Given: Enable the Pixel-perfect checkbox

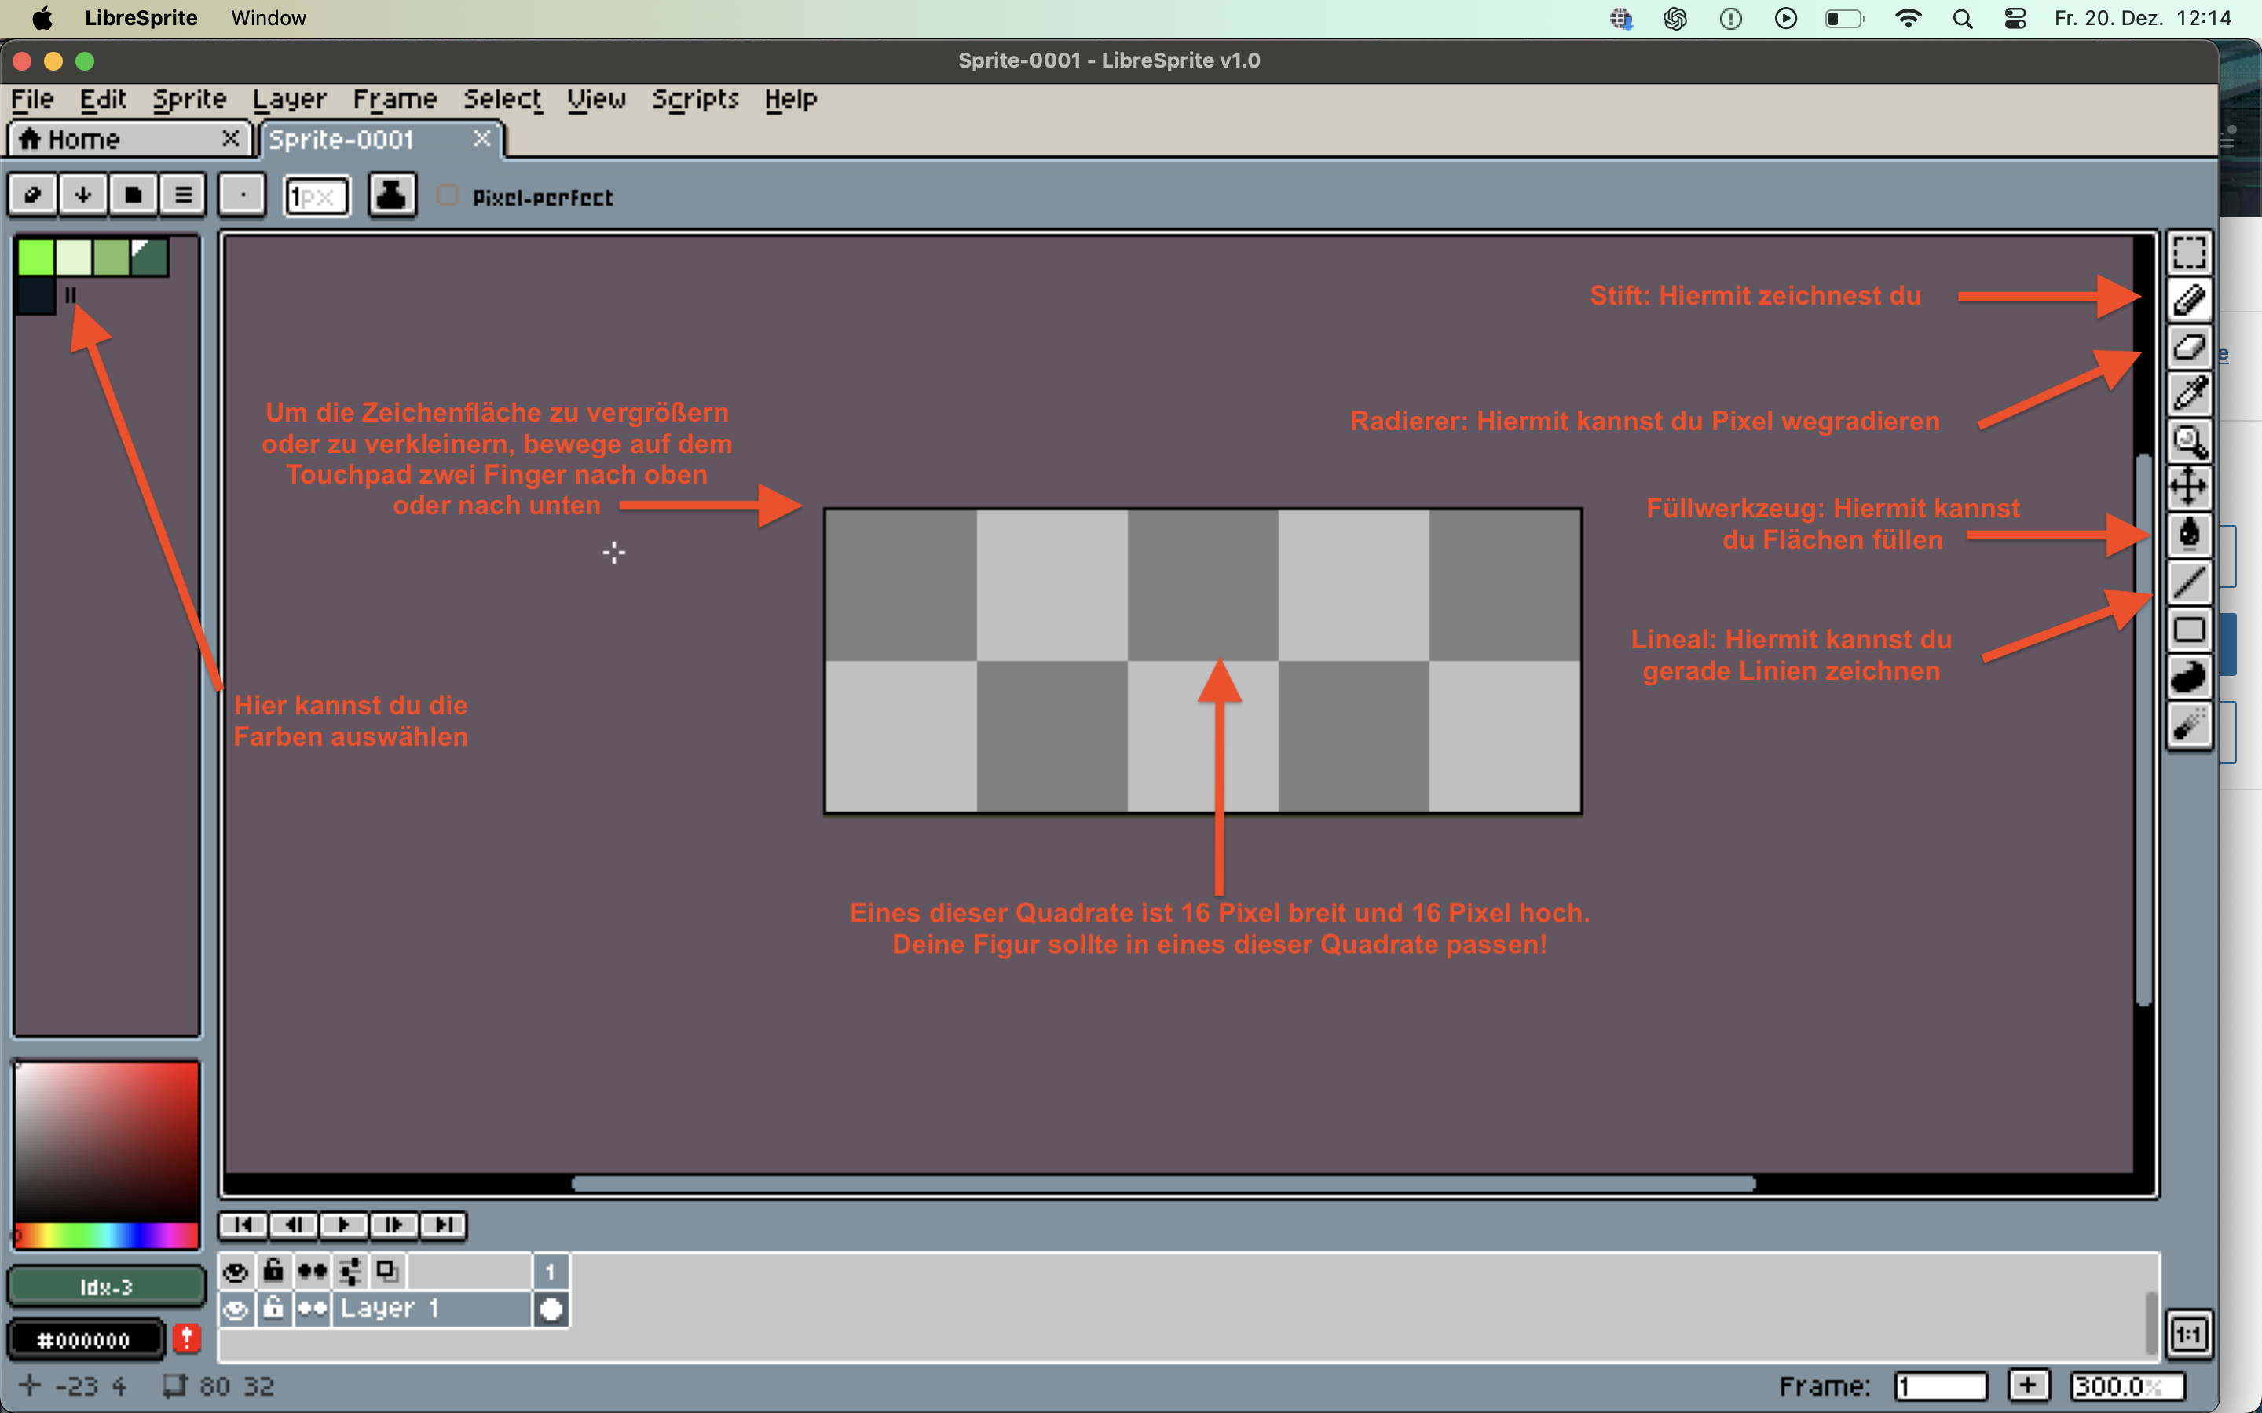Looking at the screenshot, I should click(448, 195).
